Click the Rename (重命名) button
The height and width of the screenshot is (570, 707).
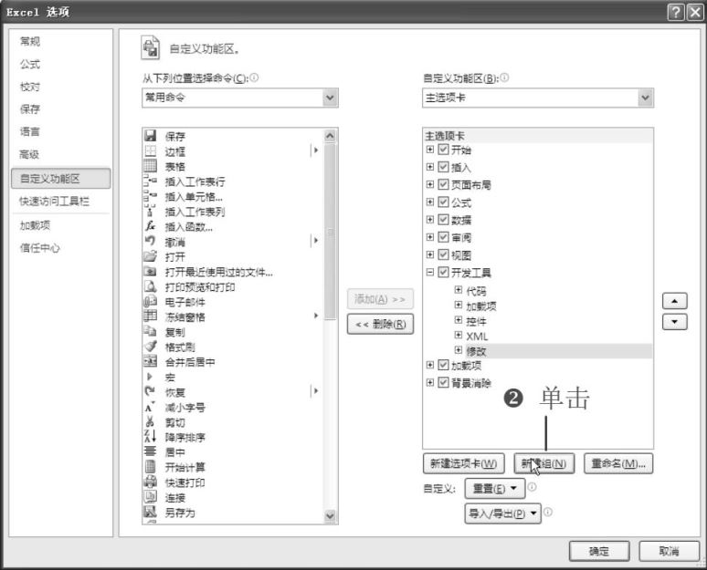[618, 463]
